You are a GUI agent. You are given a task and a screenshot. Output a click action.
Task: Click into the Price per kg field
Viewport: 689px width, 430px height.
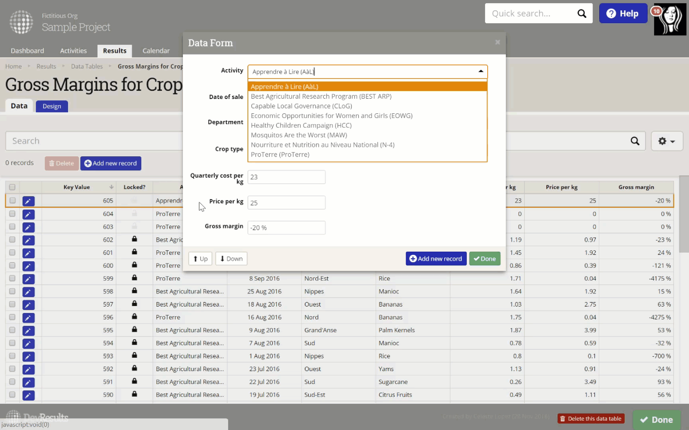click(286, 203)
